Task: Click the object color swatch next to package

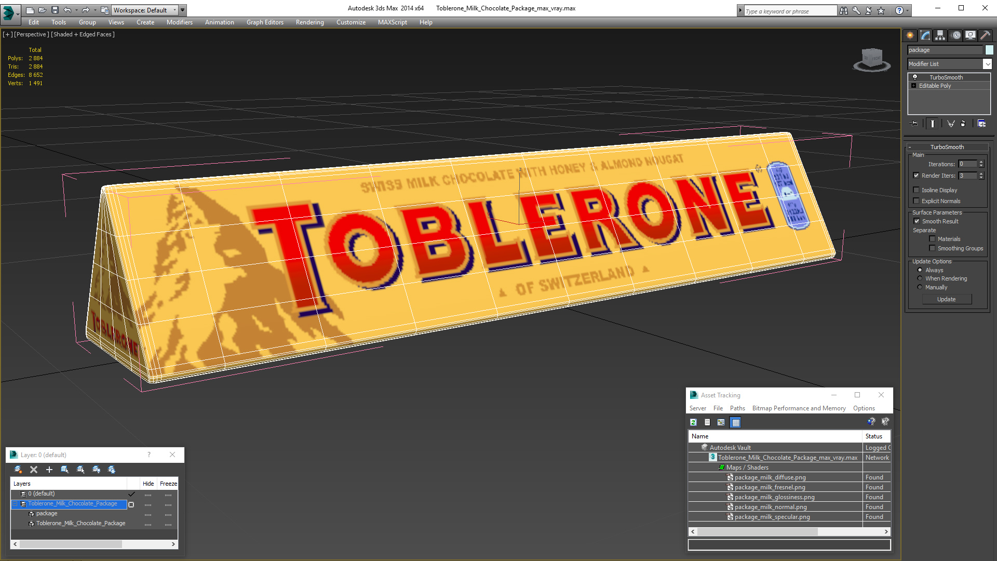Action: [989, 50]
